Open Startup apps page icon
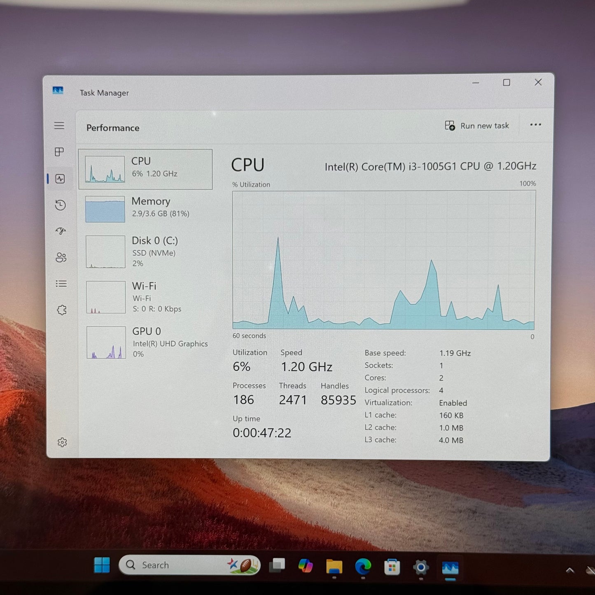This screenshot has height=595, width=595. [61, 231]
